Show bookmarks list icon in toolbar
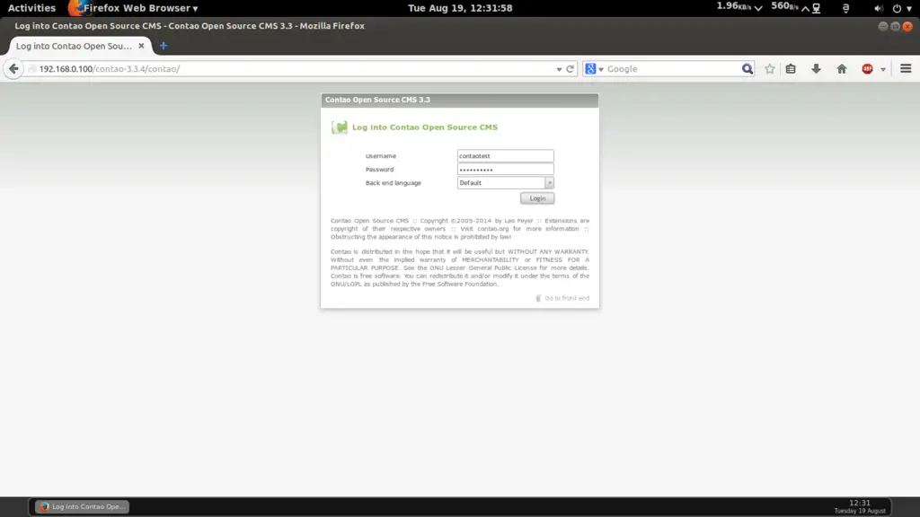 tap(791, 68)
